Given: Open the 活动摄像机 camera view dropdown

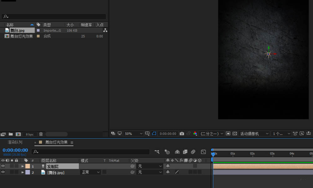Looking at the screenshot, I should [254, 134].
